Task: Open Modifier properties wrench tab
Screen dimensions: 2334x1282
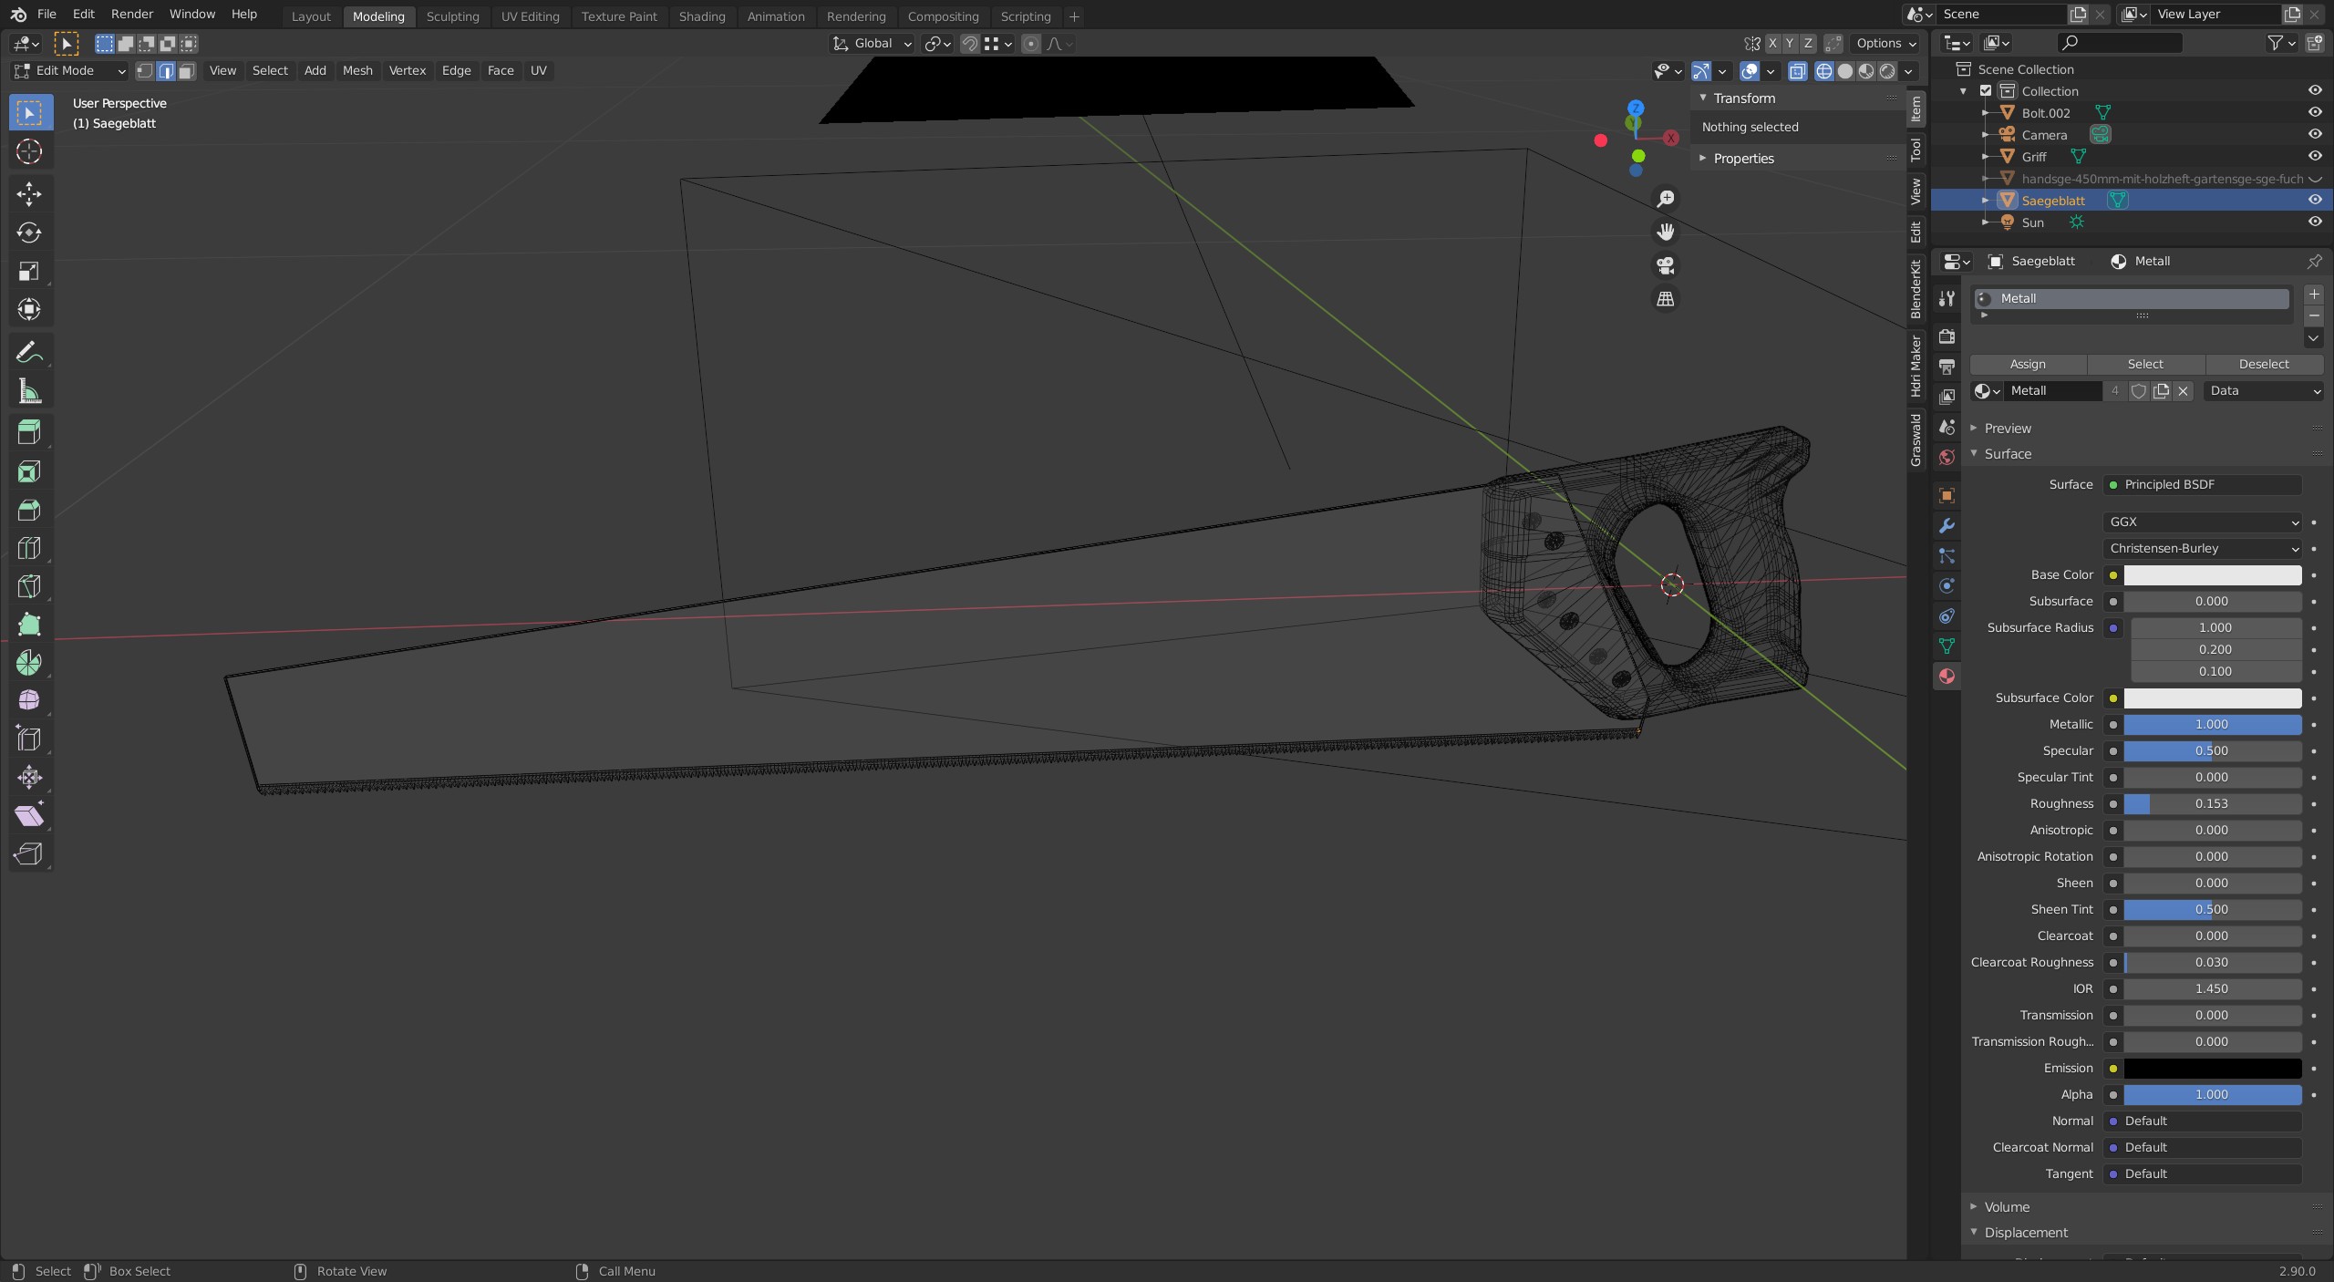Action: point(1947,526)
